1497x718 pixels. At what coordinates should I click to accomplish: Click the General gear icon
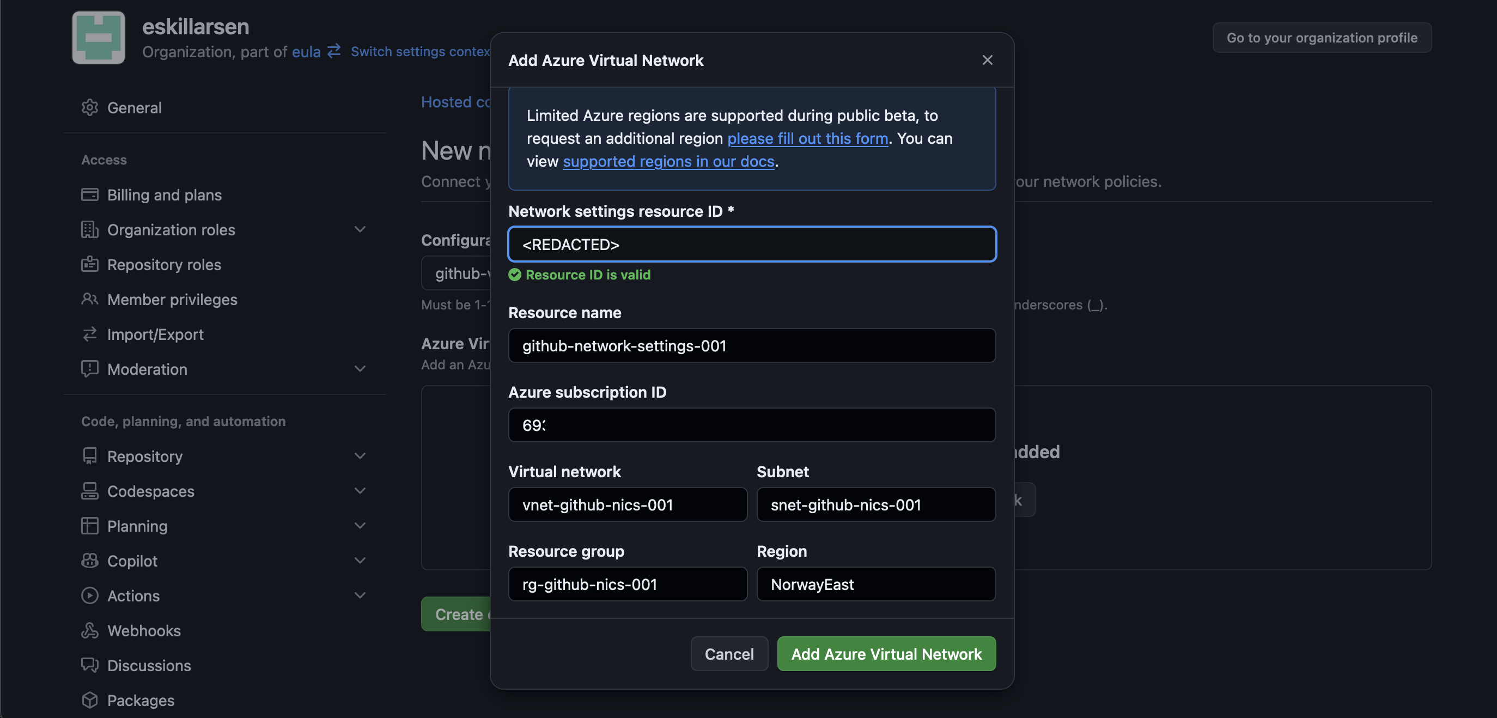89,107
